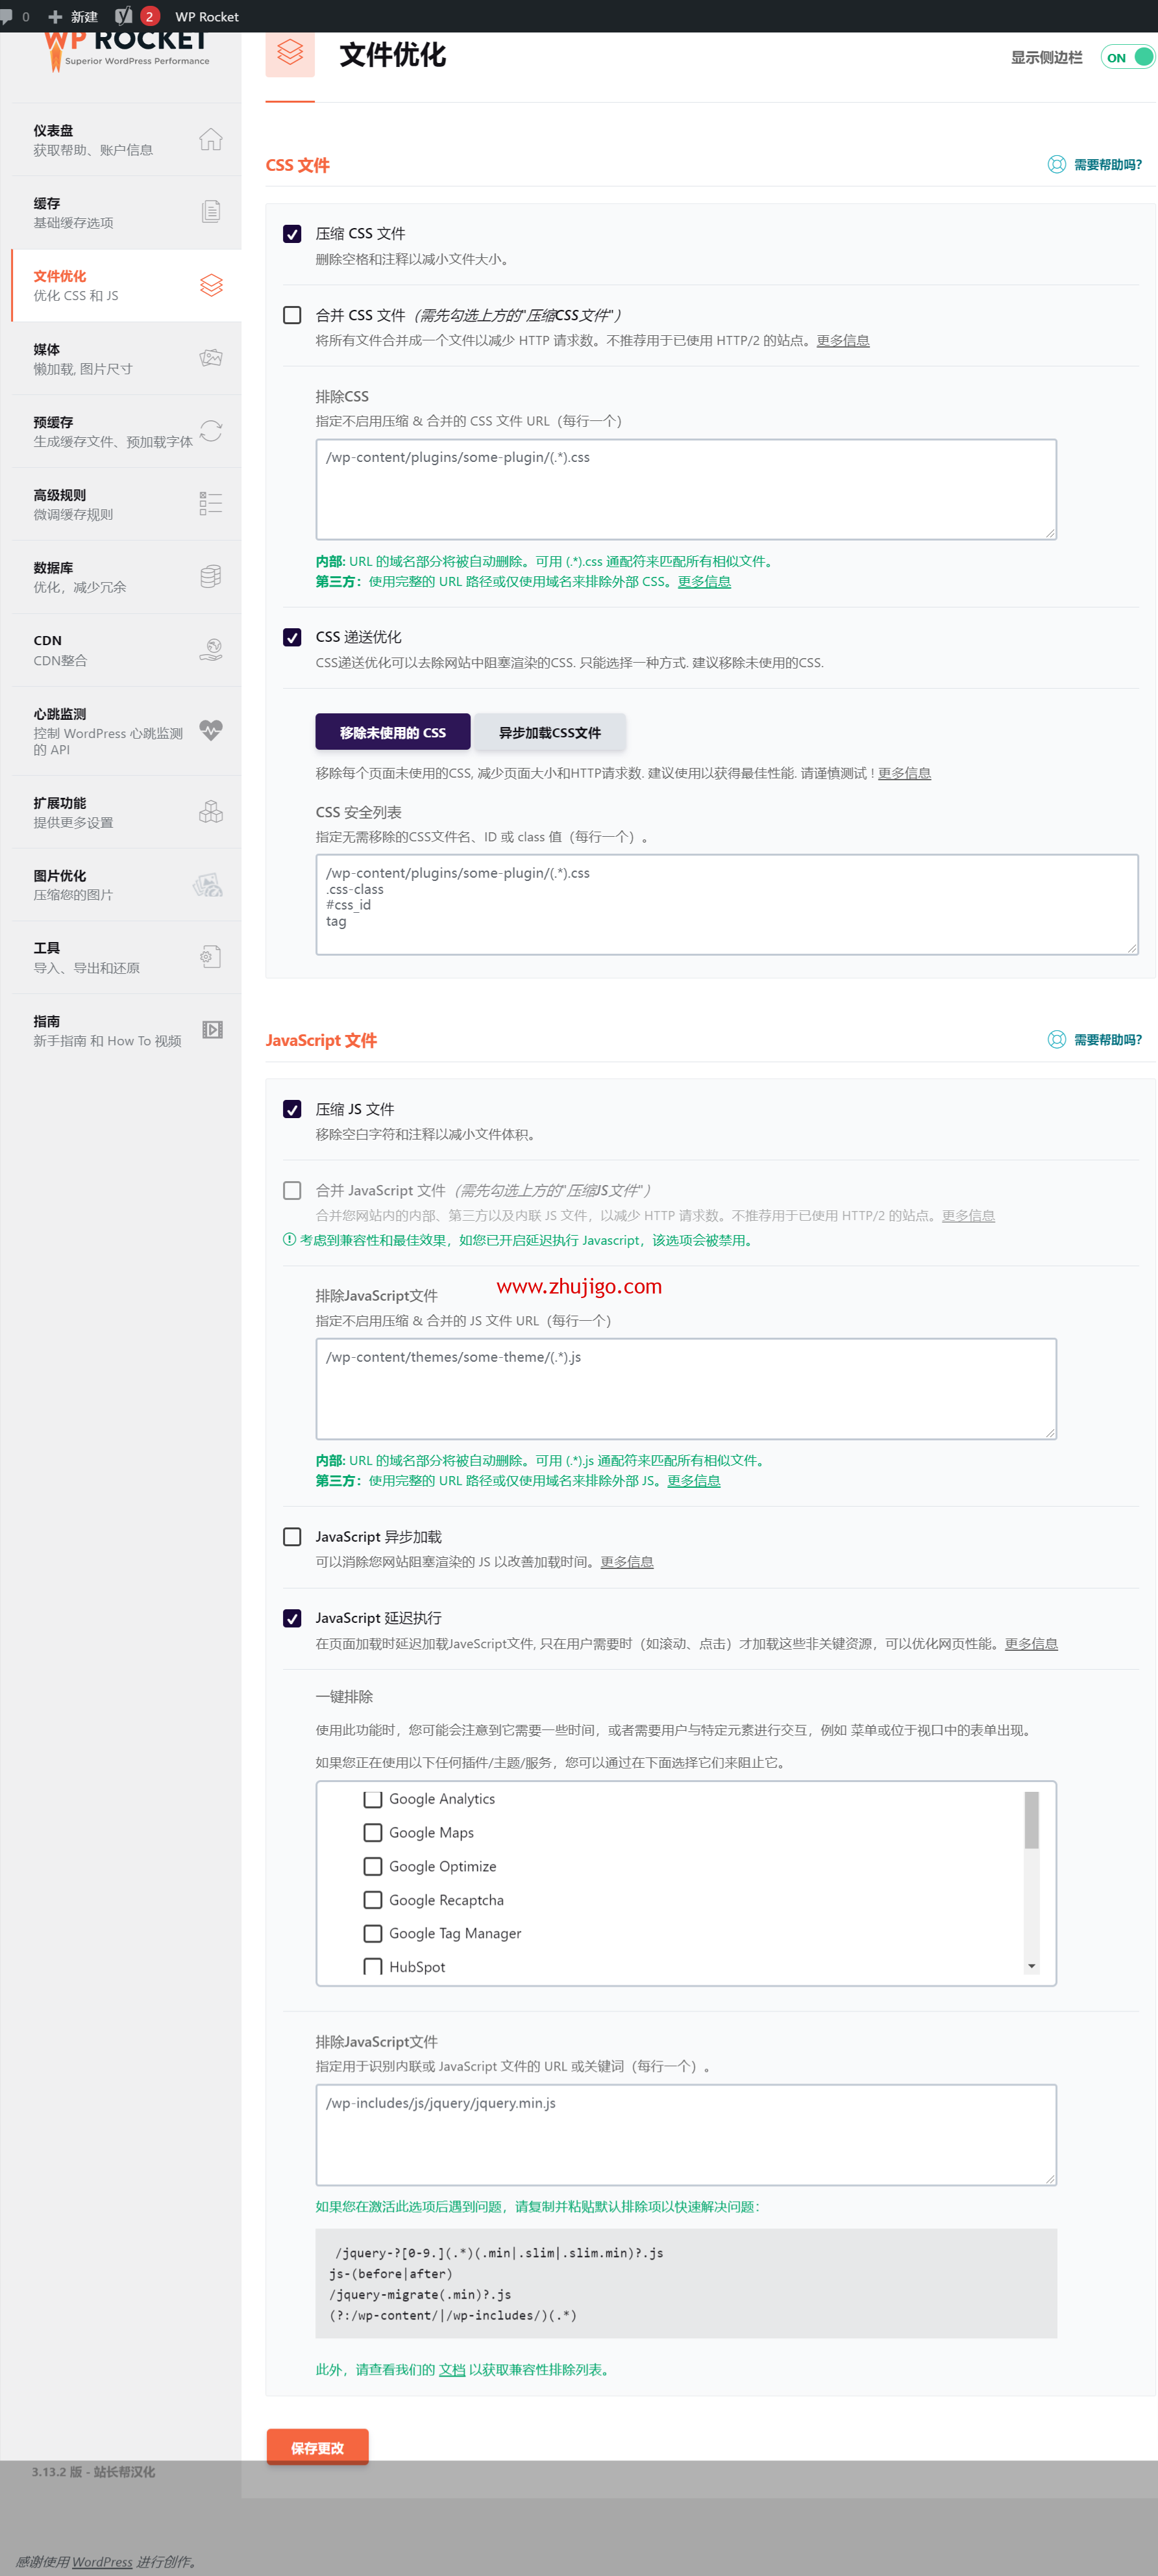The height and width of the screenshot is (2576, 1158).
Task: Open the dashboard home icon
Action: tap(210, 139)
